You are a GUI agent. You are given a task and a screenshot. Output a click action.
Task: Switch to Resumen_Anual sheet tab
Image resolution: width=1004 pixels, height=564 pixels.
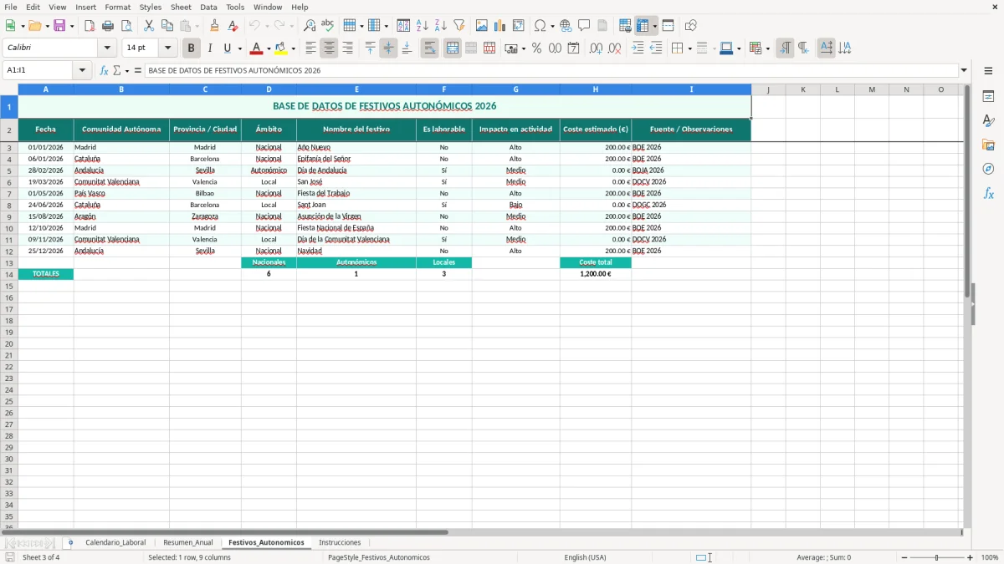coord(188,542)
